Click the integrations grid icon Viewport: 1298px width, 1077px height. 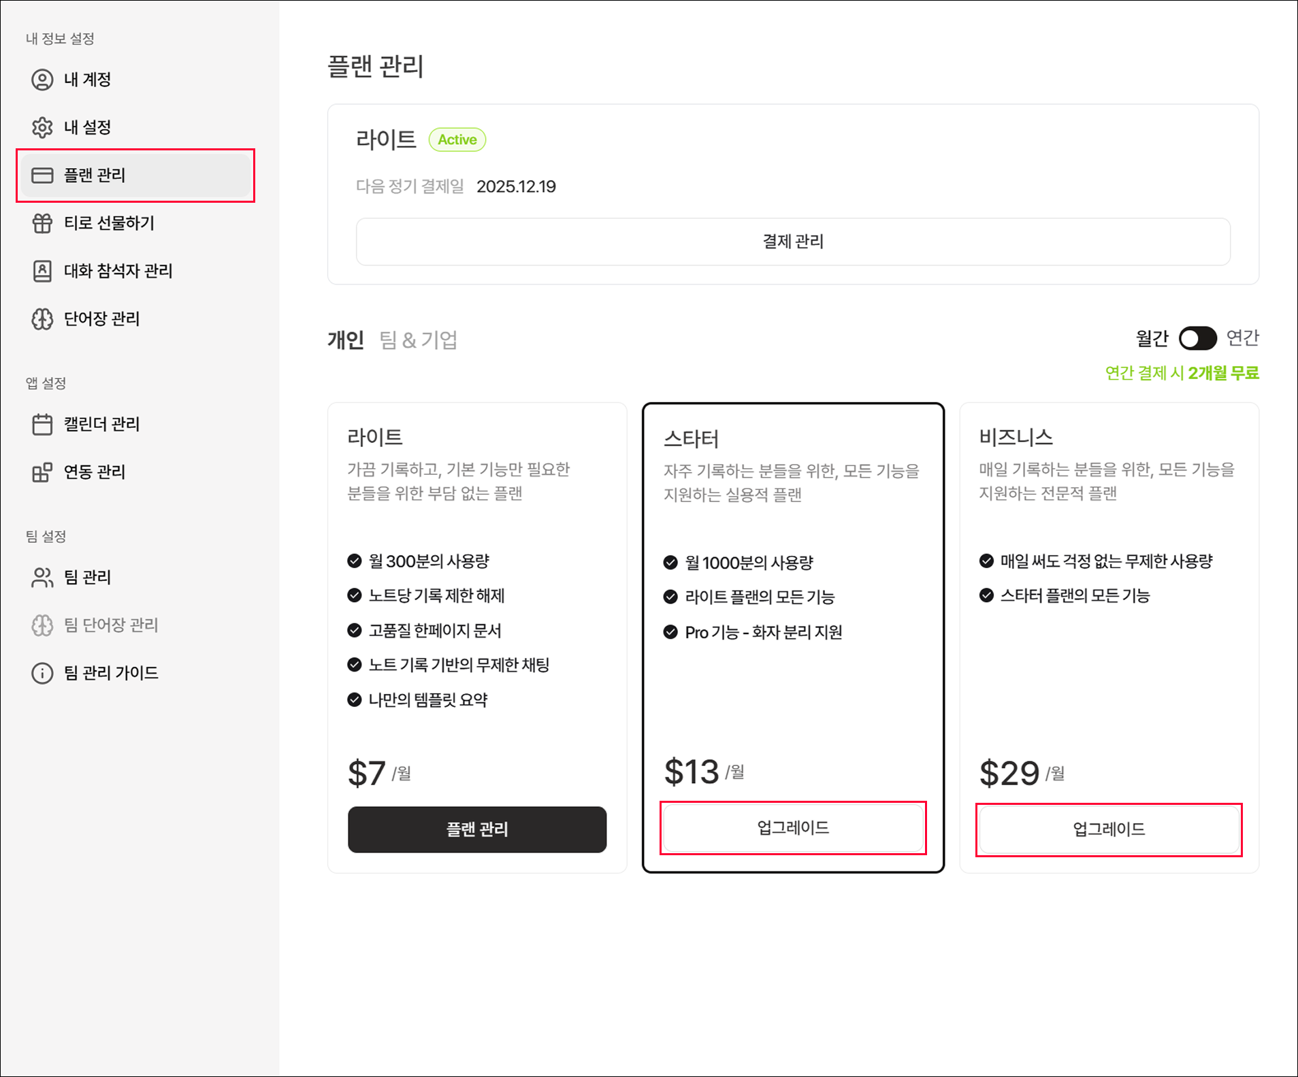tap(42, 472)
